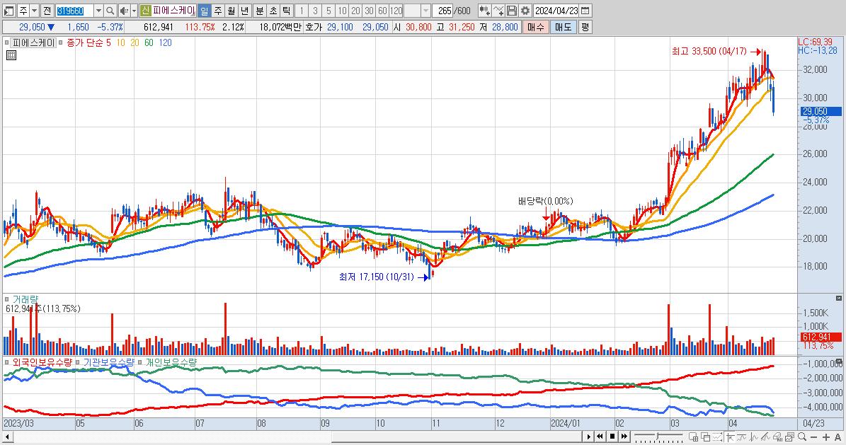Zoom in with the plus icon
Screen dimensions: 846x445
[826, 437]
